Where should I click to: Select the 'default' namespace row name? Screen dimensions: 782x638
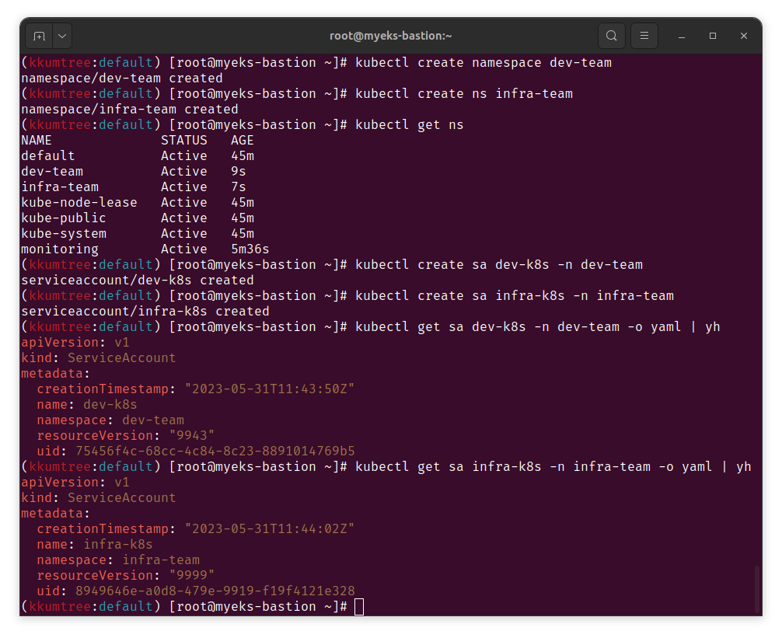[48, 155]
